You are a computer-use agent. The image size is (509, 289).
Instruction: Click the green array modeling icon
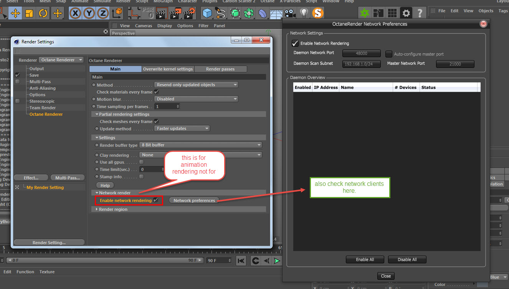(x=249, y=14)
